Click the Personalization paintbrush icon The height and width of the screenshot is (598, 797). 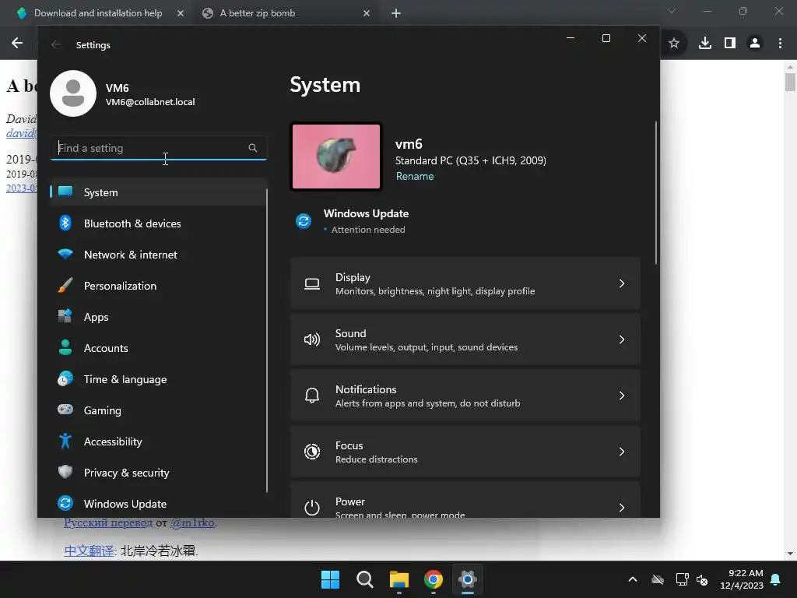(65, 285)
